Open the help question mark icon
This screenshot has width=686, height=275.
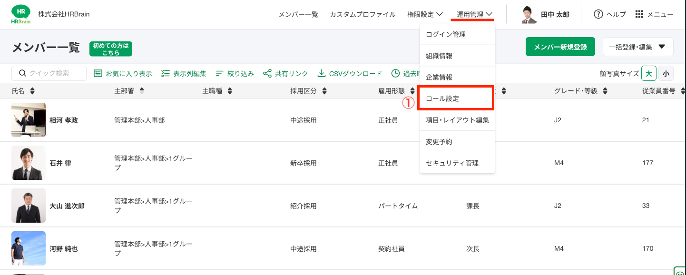(x=598, y=14)
